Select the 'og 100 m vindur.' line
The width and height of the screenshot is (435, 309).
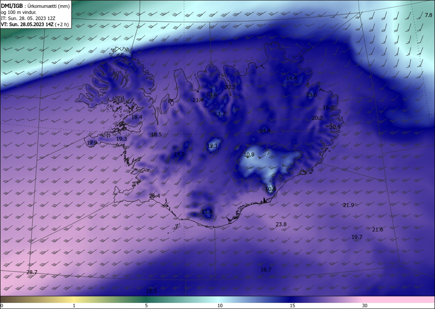pos(19,12)
